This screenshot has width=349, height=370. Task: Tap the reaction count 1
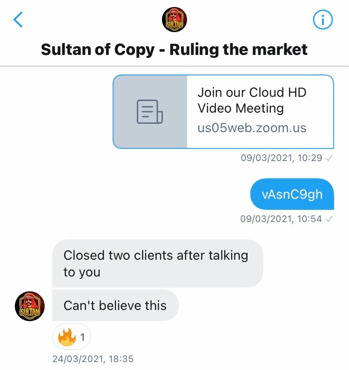pos(82,337)
